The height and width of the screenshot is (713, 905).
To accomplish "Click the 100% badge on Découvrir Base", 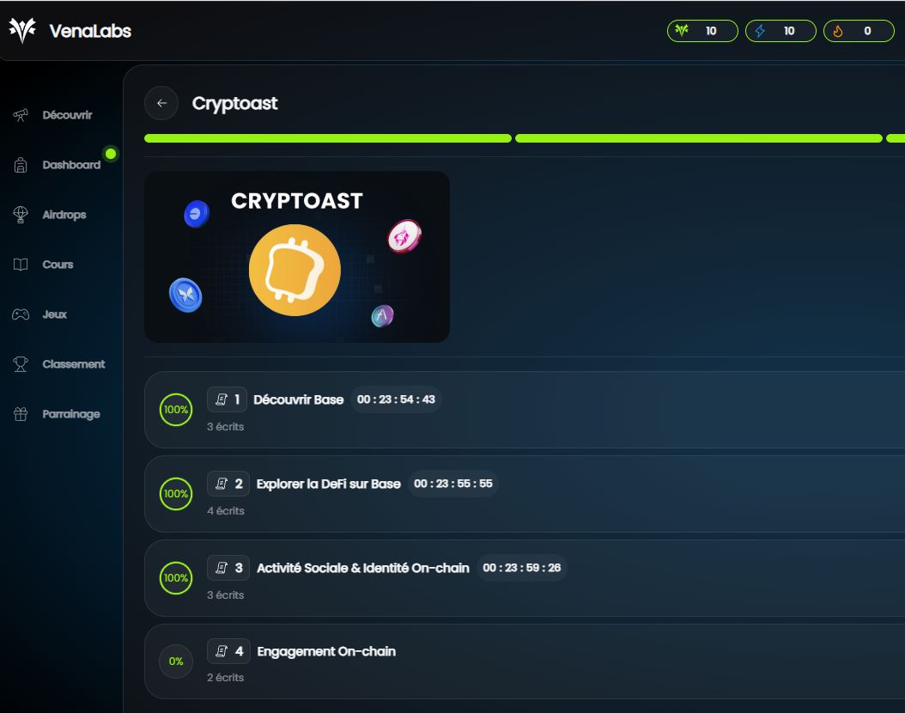I will (x=176, y=410).
